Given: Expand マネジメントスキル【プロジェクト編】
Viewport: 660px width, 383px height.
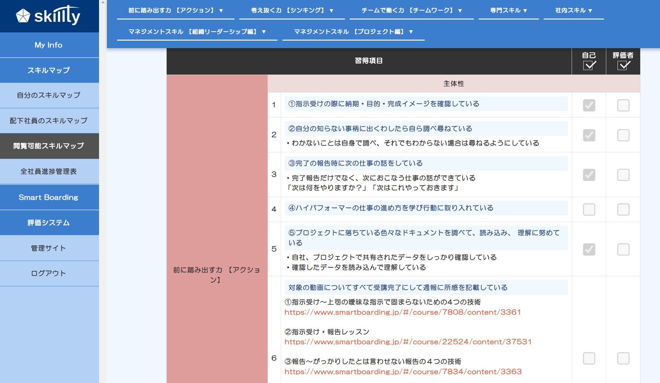Looking at the screenshot, I should (353, 31).
